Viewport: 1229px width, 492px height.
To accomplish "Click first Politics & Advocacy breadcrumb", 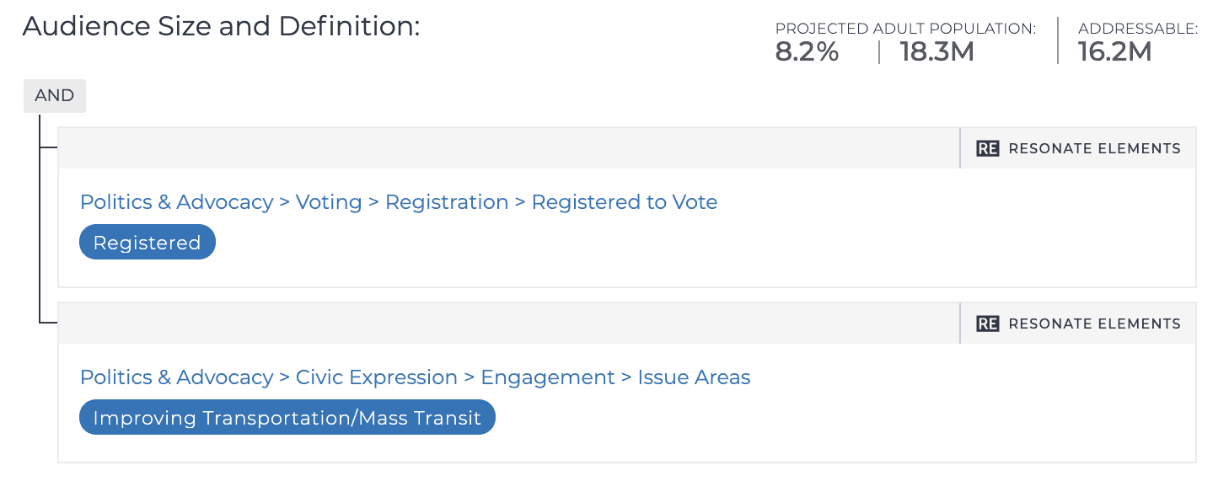I will tap(176, 202).
